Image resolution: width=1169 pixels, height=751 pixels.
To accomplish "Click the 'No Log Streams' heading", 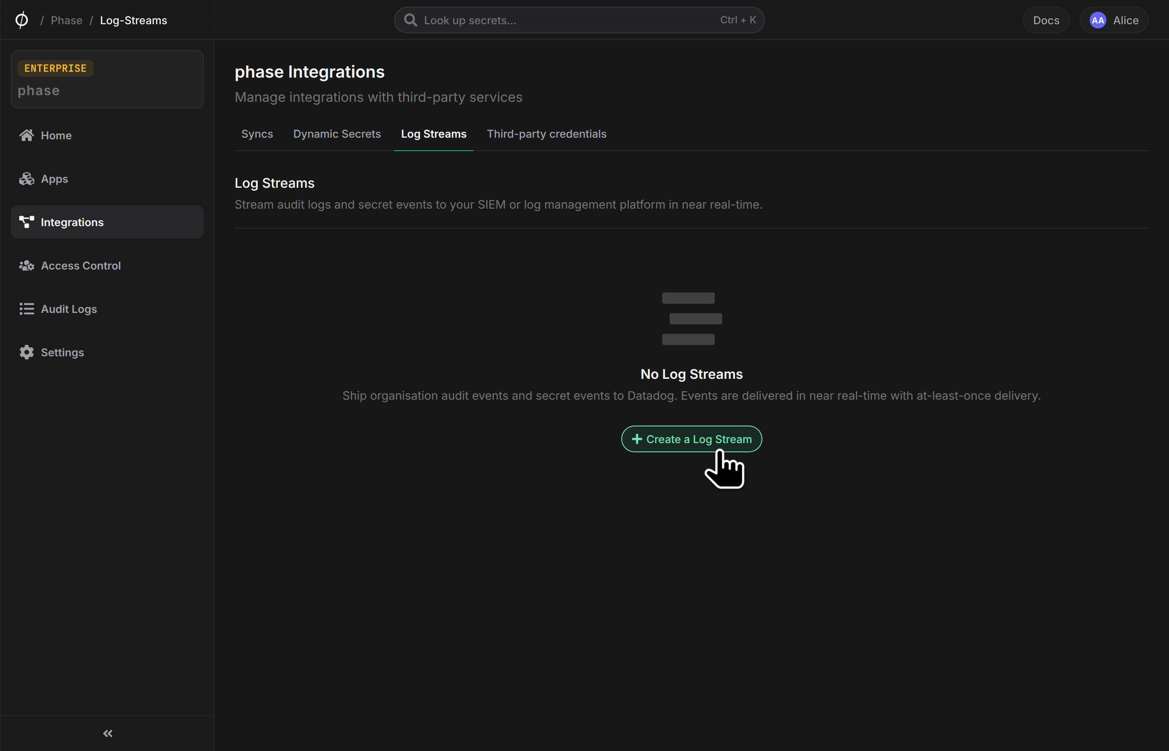I will (691, 374).
